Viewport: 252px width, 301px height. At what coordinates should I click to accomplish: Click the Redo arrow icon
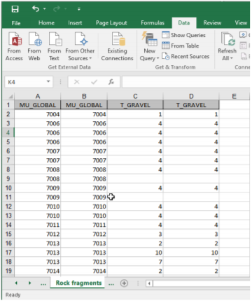click(x=57, y=9)
